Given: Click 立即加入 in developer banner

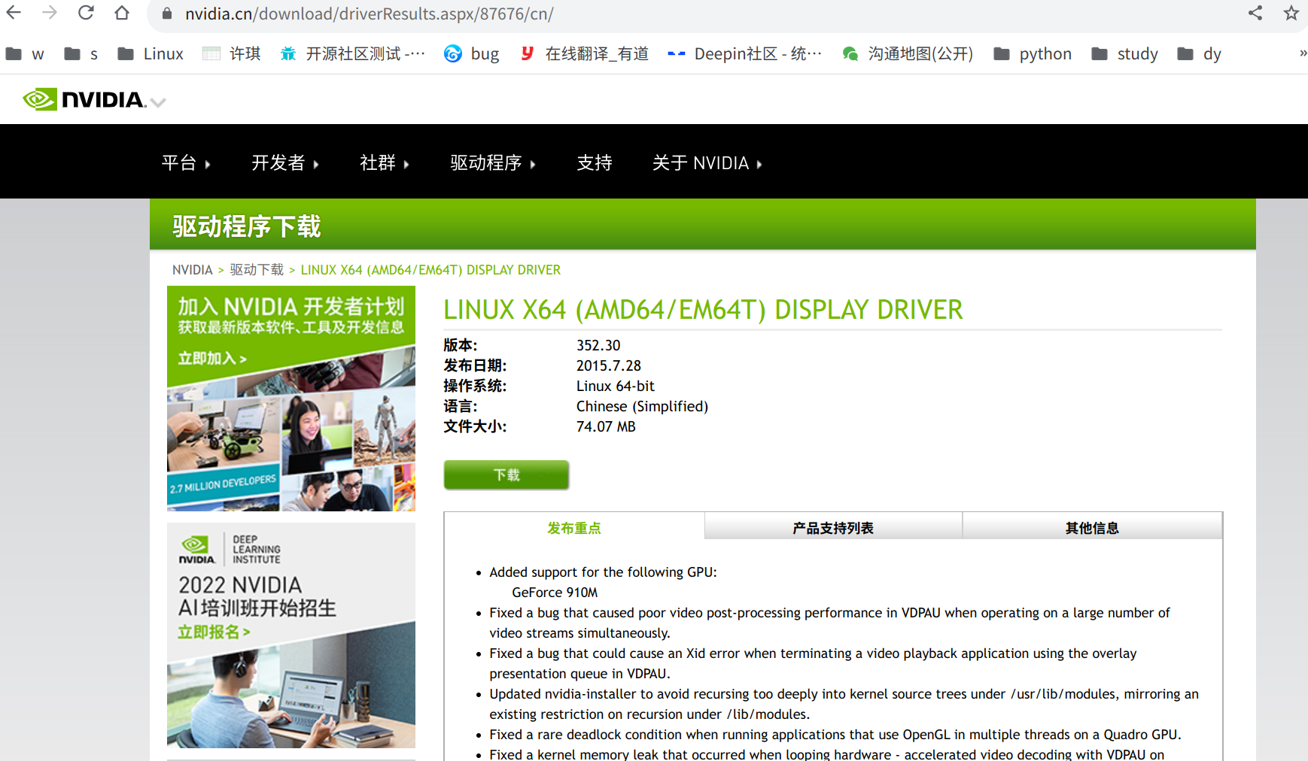Looking at the screenshot, I should coord(212,359).
